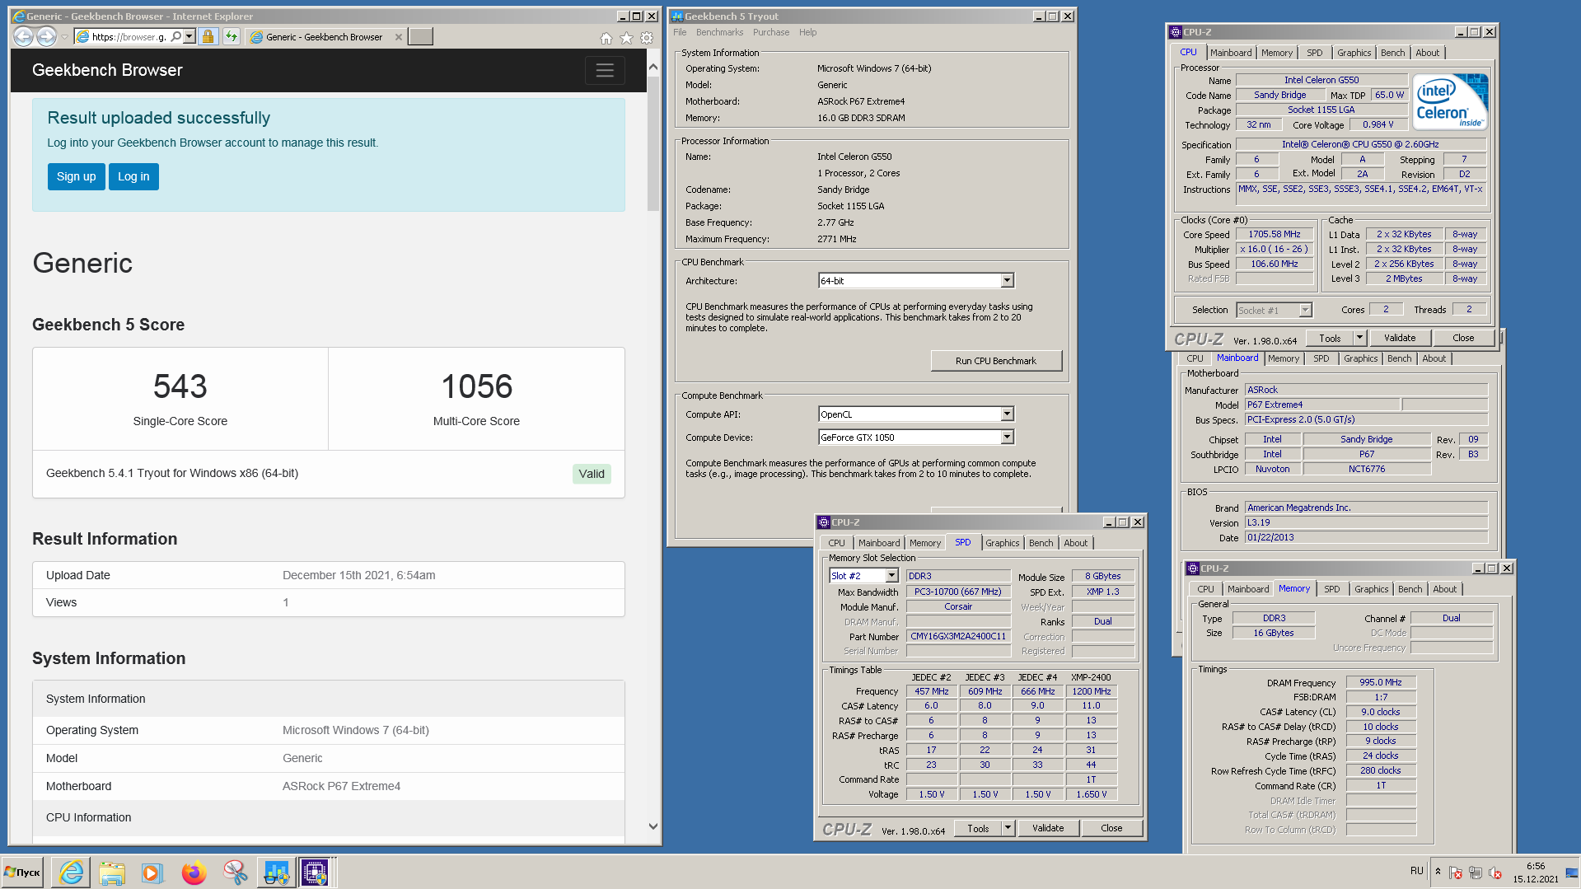The height and width of the screenshot is (889, 1581).
Task: Open Memory tab in SPD CPU-Z window
Action: pos(924,543)
